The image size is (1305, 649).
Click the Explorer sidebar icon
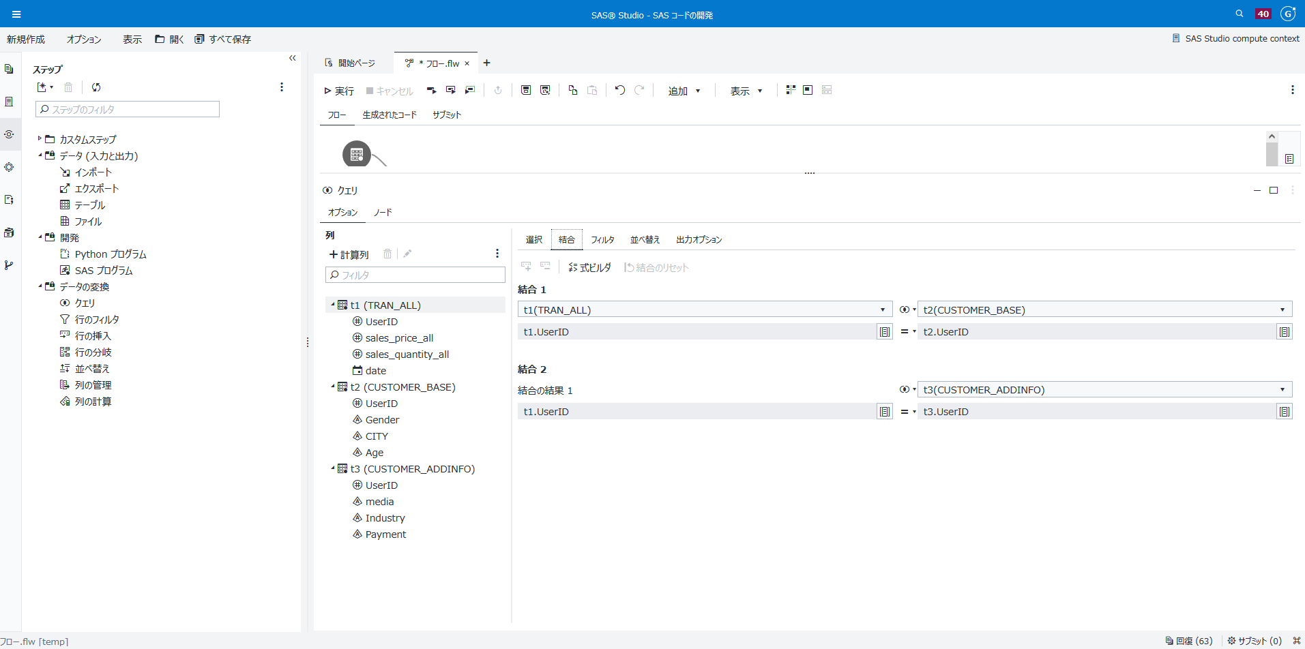(x=9, y=69)
